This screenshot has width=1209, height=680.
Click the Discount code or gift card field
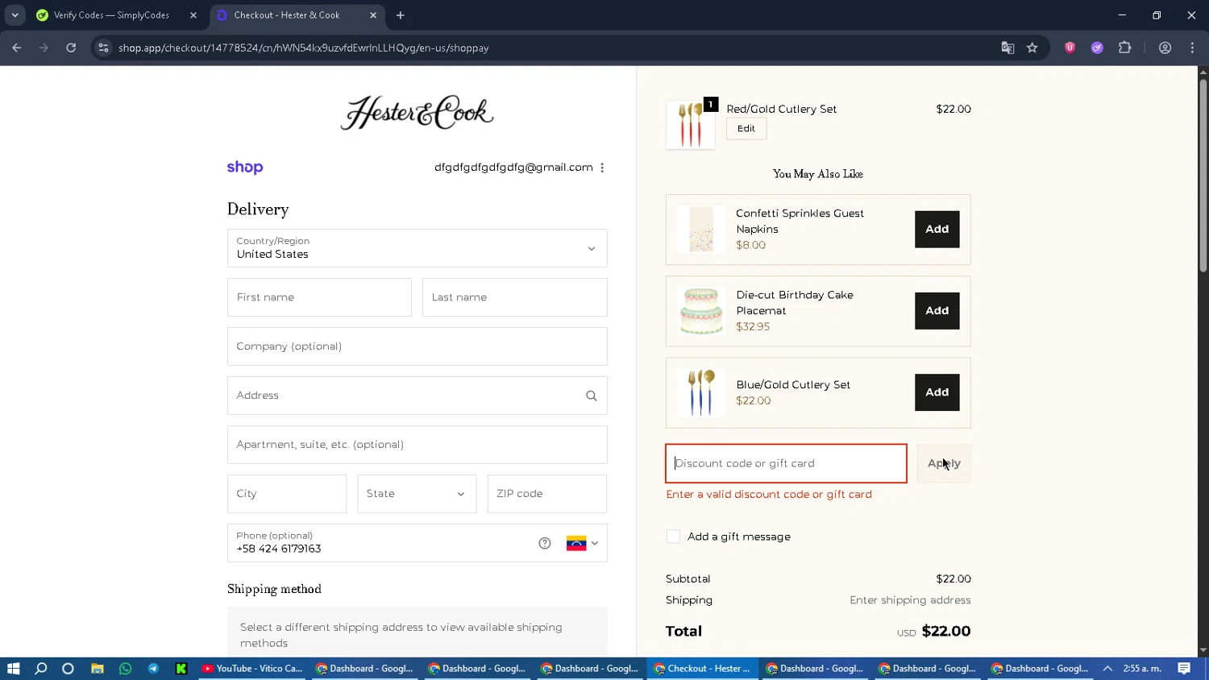pos(786,463)
